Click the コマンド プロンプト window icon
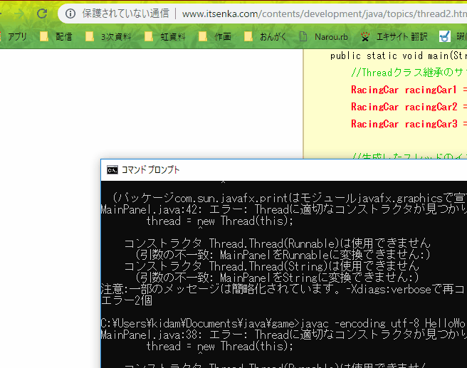Image resolution: width=467 pixels, height=368 pixels. [x=112, y=169]
